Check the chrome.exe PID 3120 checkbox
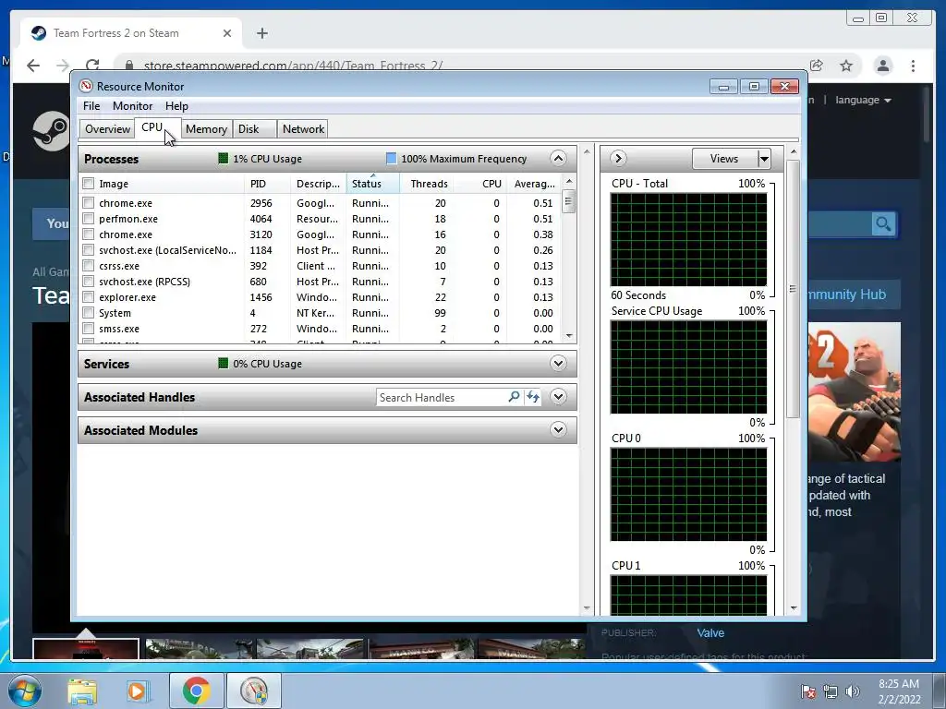Viewport: 946px width, 709px height. (89, 234)
